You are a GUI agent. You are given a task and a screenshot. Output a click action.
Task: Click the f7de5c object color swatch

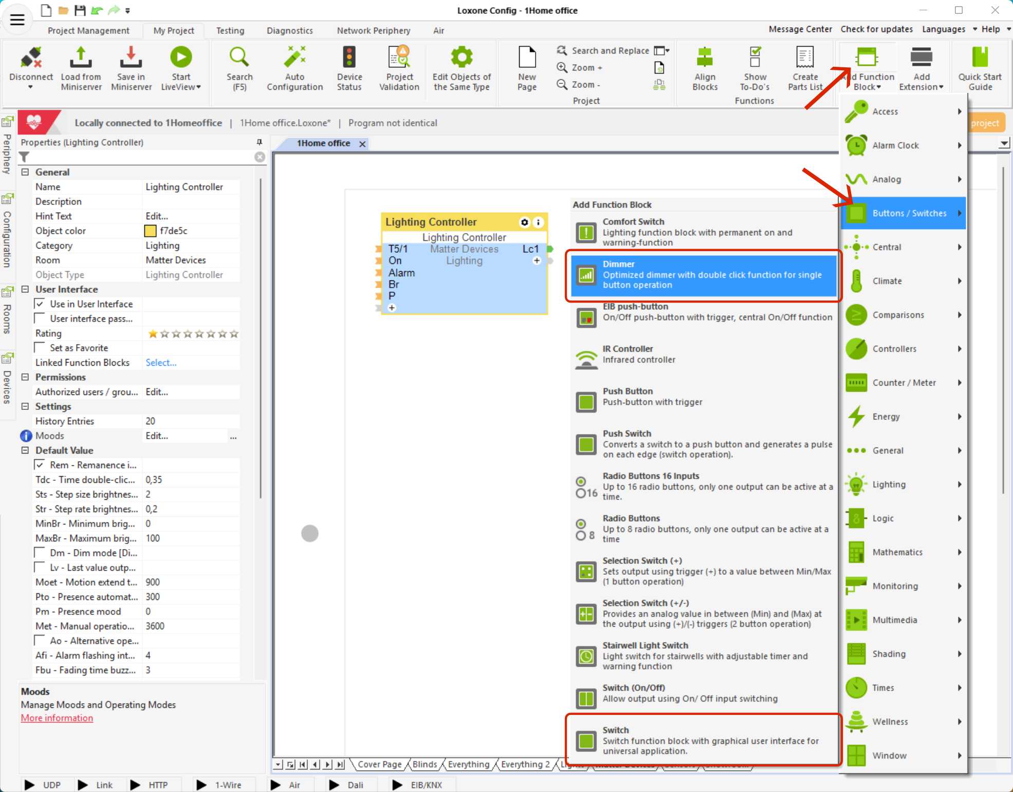tap(151, 231)
